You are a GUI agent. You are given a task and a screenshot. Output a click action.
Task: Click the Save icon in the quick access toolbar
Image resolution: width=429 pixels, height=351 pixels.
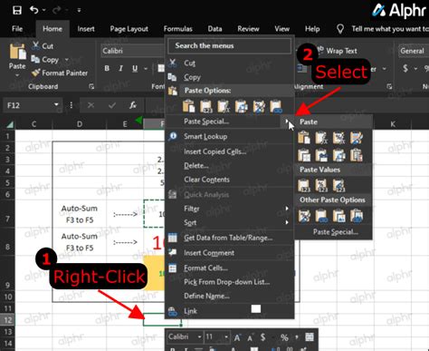[17, 10]
